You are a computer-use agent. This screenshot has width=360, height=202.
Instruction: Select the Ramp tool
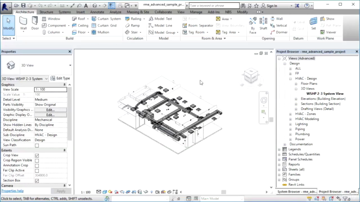[133, 25]
